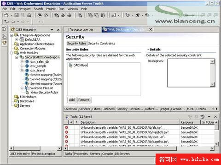Close the J2EE Hierarchy view
Image resolution: width=221 pixels, height=165 pixels.
58,30
